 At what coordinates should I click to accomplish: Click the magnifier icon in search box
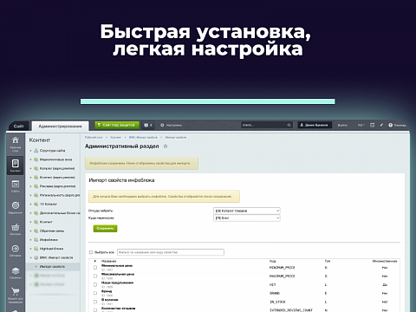pyautogui.click(x=289, y=125)
